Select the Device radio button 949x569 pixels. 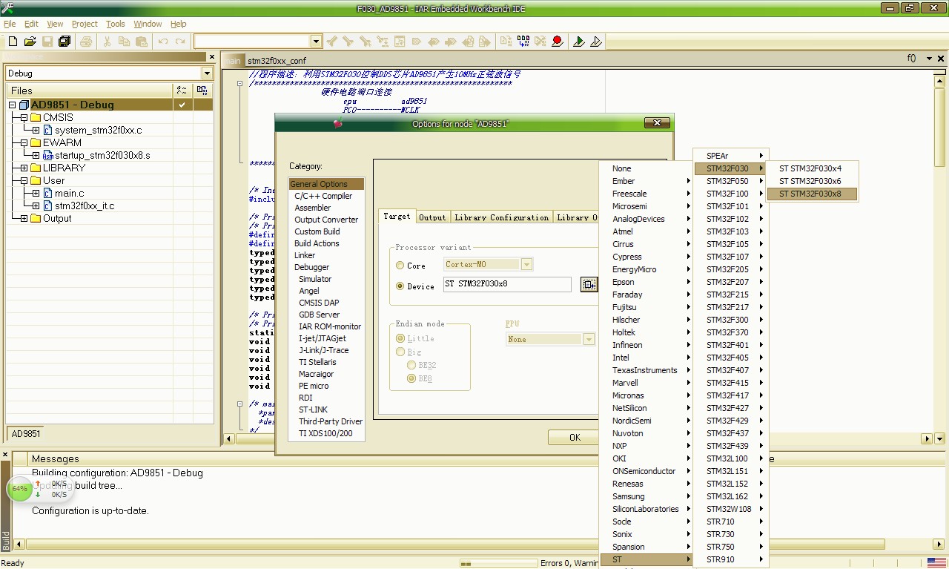(400, 286)
